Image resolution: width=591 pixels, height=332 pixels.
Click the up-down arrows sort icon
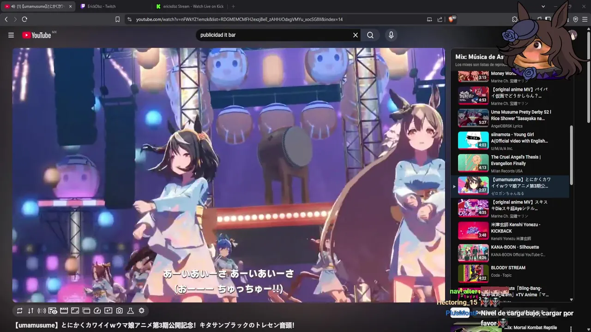click(x=30, y=311)
